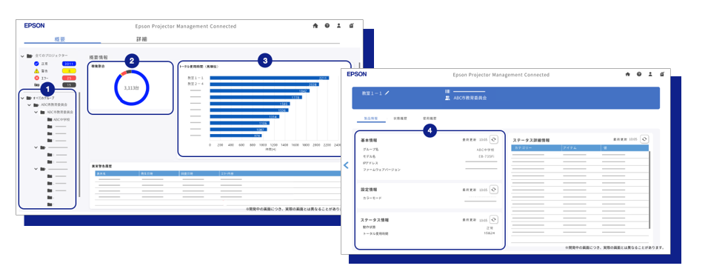
Task: Click the 教室1−1 bar in the usage chart
Action: [269, 78]
